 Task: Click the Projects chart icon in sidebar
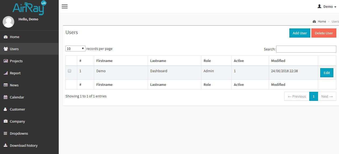click(x=6, y=61)
